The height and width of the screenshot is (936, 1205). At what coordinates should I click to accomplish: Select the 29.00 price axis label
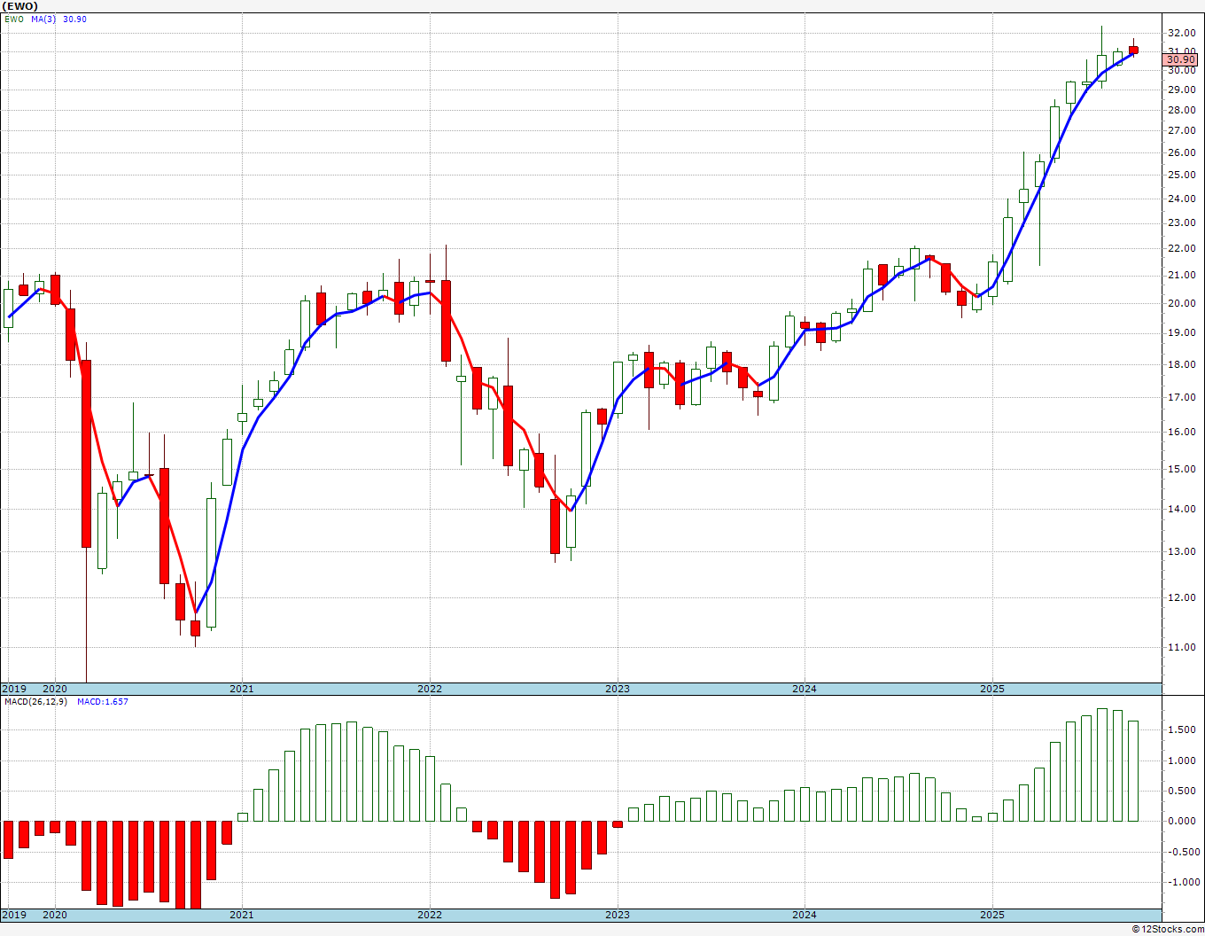pos(1182,90)
